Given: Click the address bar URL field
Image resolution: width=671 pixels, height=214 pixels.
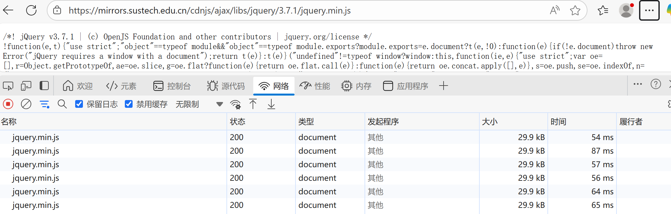Looking at the screenshot, I should pyautogui.click(x=210, y=11).
